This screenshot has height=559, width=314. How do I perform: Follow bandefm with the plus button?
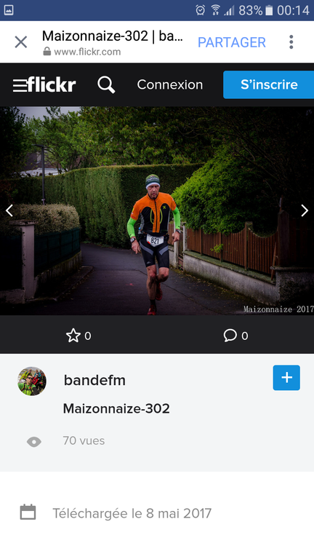pyautogui.click(x=286, y=378)
